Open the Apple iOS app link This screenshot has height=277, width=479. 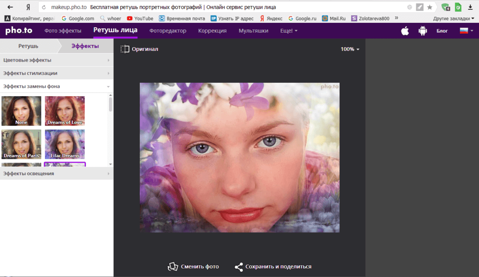(x=405, y=31)
